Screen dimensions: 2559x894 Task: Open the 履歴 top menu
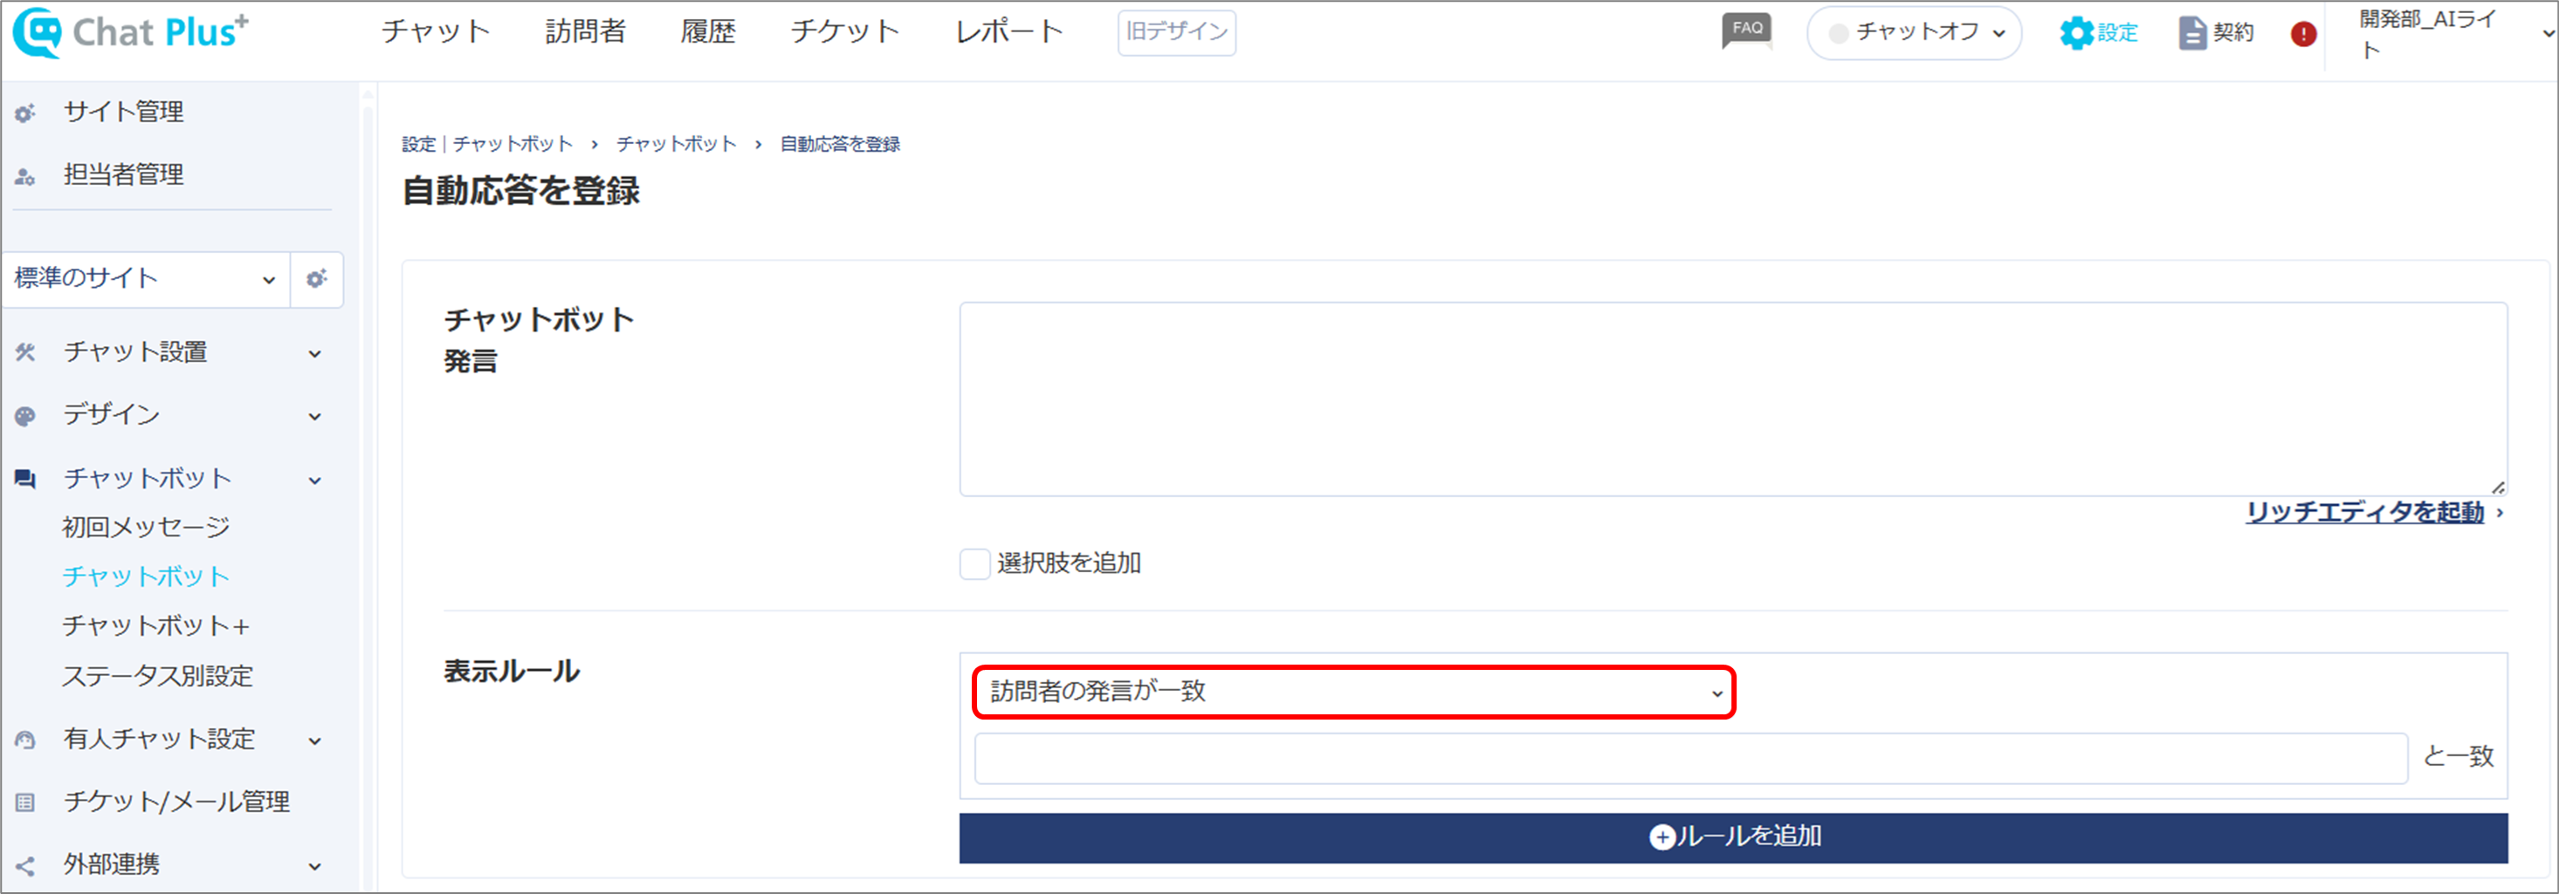(708, 31)
